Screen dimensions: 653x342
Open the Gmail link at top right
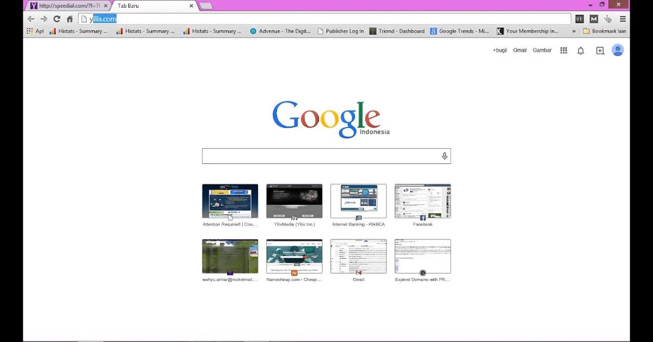[520, 50]
